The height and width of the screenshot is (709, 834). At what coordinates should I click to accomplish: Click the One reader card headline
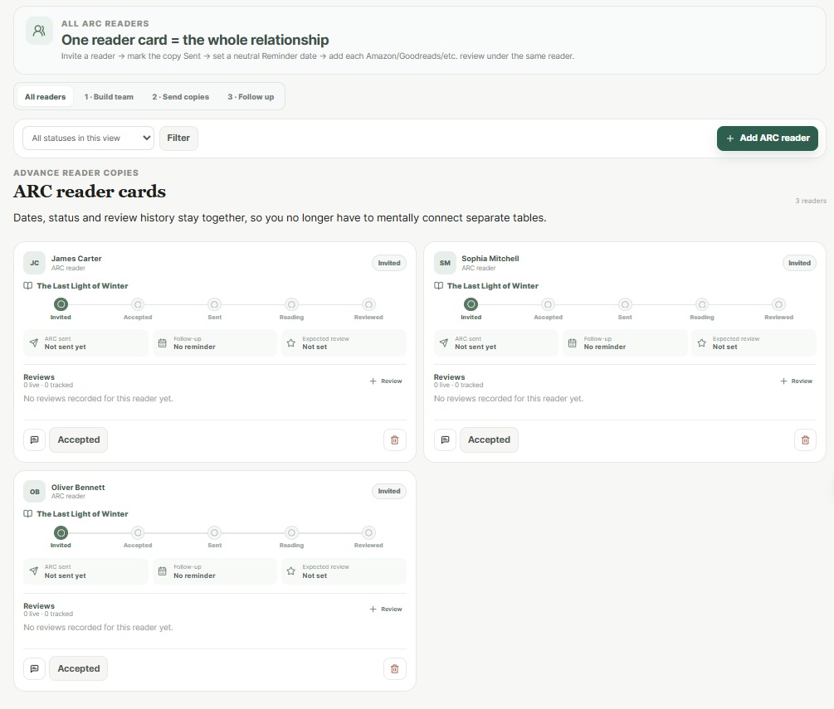click(x=195, y=40)
